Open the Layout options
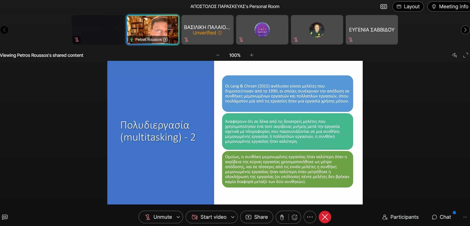 point(408,7)
